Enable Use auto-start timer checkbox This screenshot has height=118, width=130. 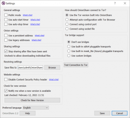(6, 20)
